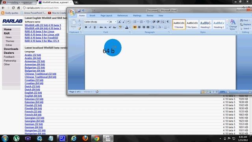Click Find in the Editing group
The height and width of the screenshot is (142, 252).
point(245,21)
